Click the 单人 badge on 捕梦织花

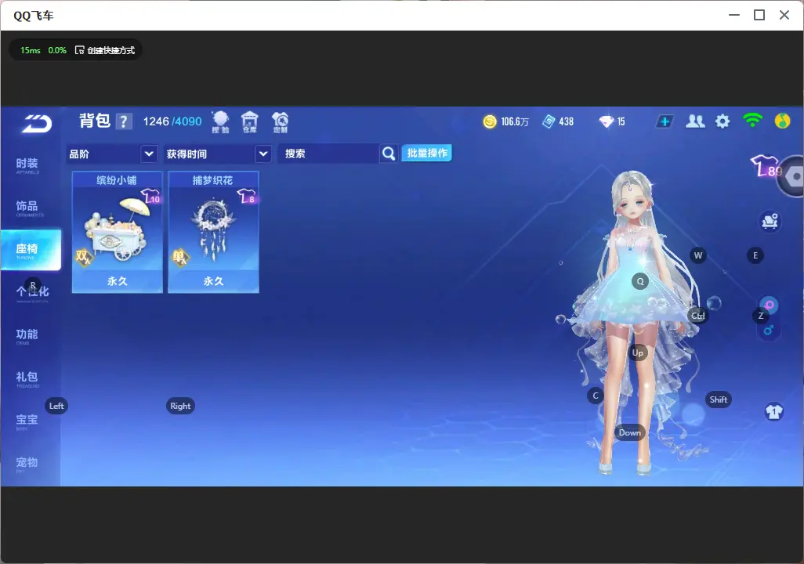[180, 257]
